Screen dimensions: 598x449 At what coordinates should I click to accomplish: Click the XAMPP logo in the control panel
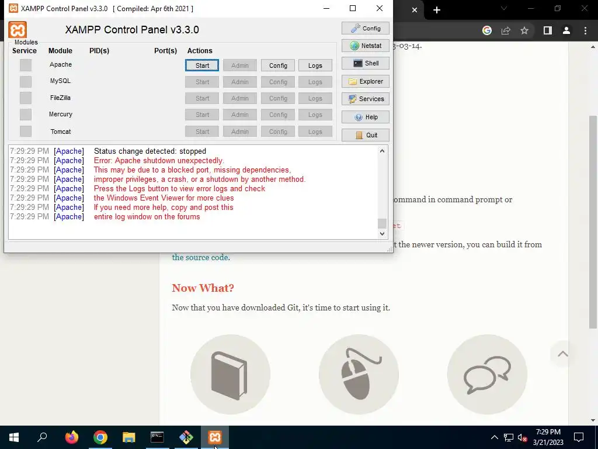point(18,30)
